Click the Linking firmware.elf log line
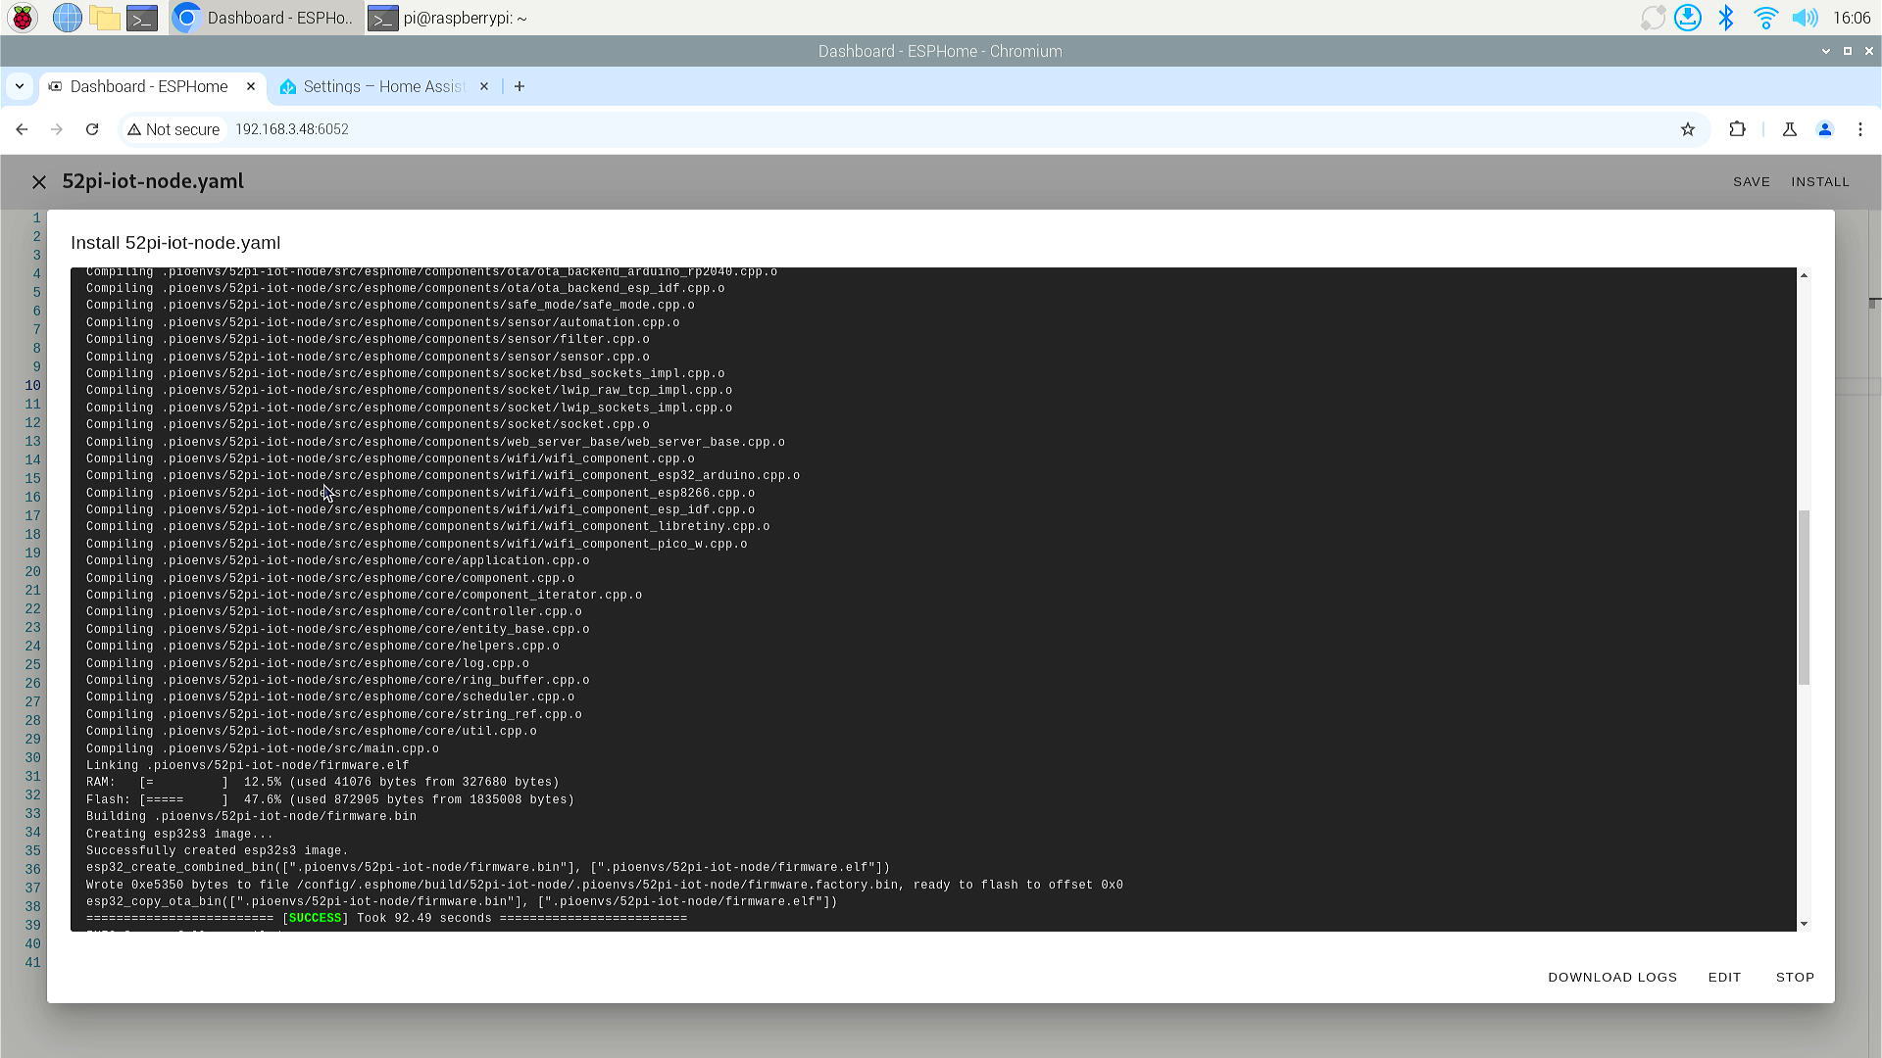This screenshot has height=1058, width=1882. coord(248,766)
